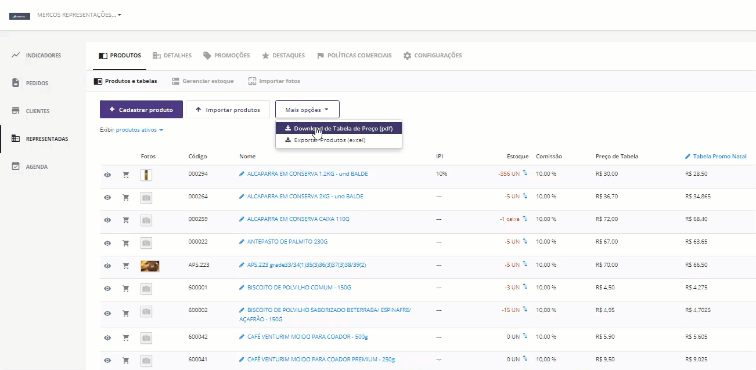Toggle visibility eye for ANTEPASTO DE PALMITO row
The height and width of the screenshot is (370, 756).
[107, 242]
